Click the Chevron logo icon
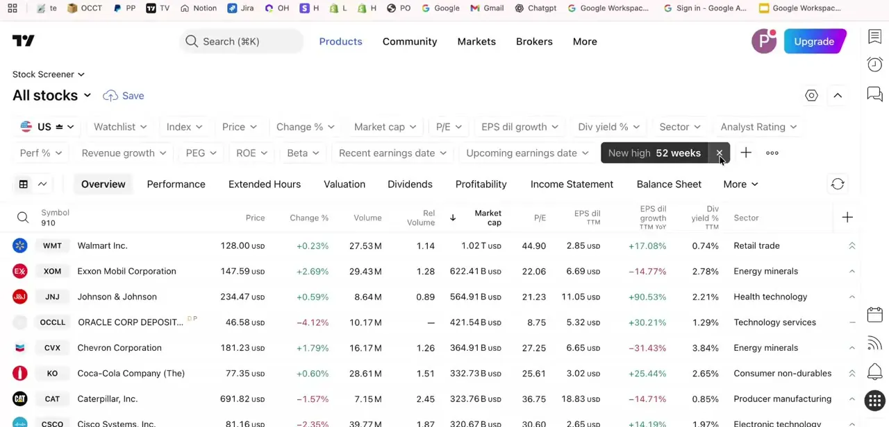 pyautogui.click(x=19, y=348)
